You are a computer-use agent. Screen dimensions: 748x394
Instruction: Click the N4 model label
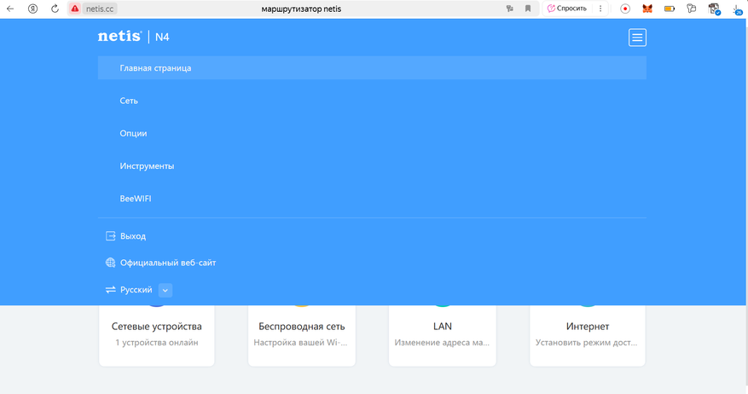click(x=162, y=37)
